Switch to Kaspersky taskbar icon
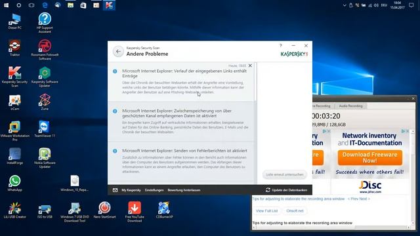420x236 pixels. tap(109, 5)
